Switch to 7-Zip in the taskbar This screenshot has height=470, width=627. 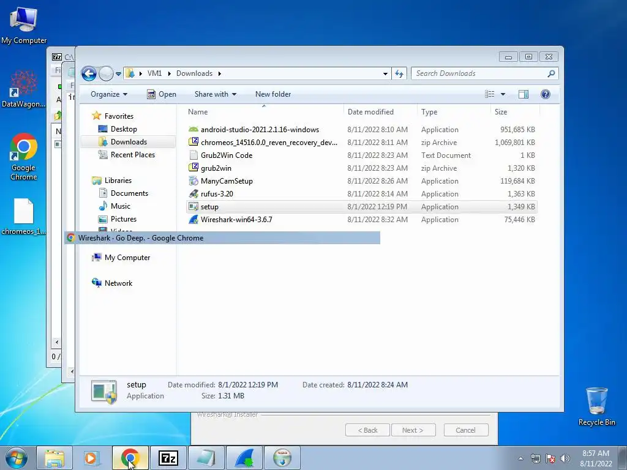coord(168,458)
